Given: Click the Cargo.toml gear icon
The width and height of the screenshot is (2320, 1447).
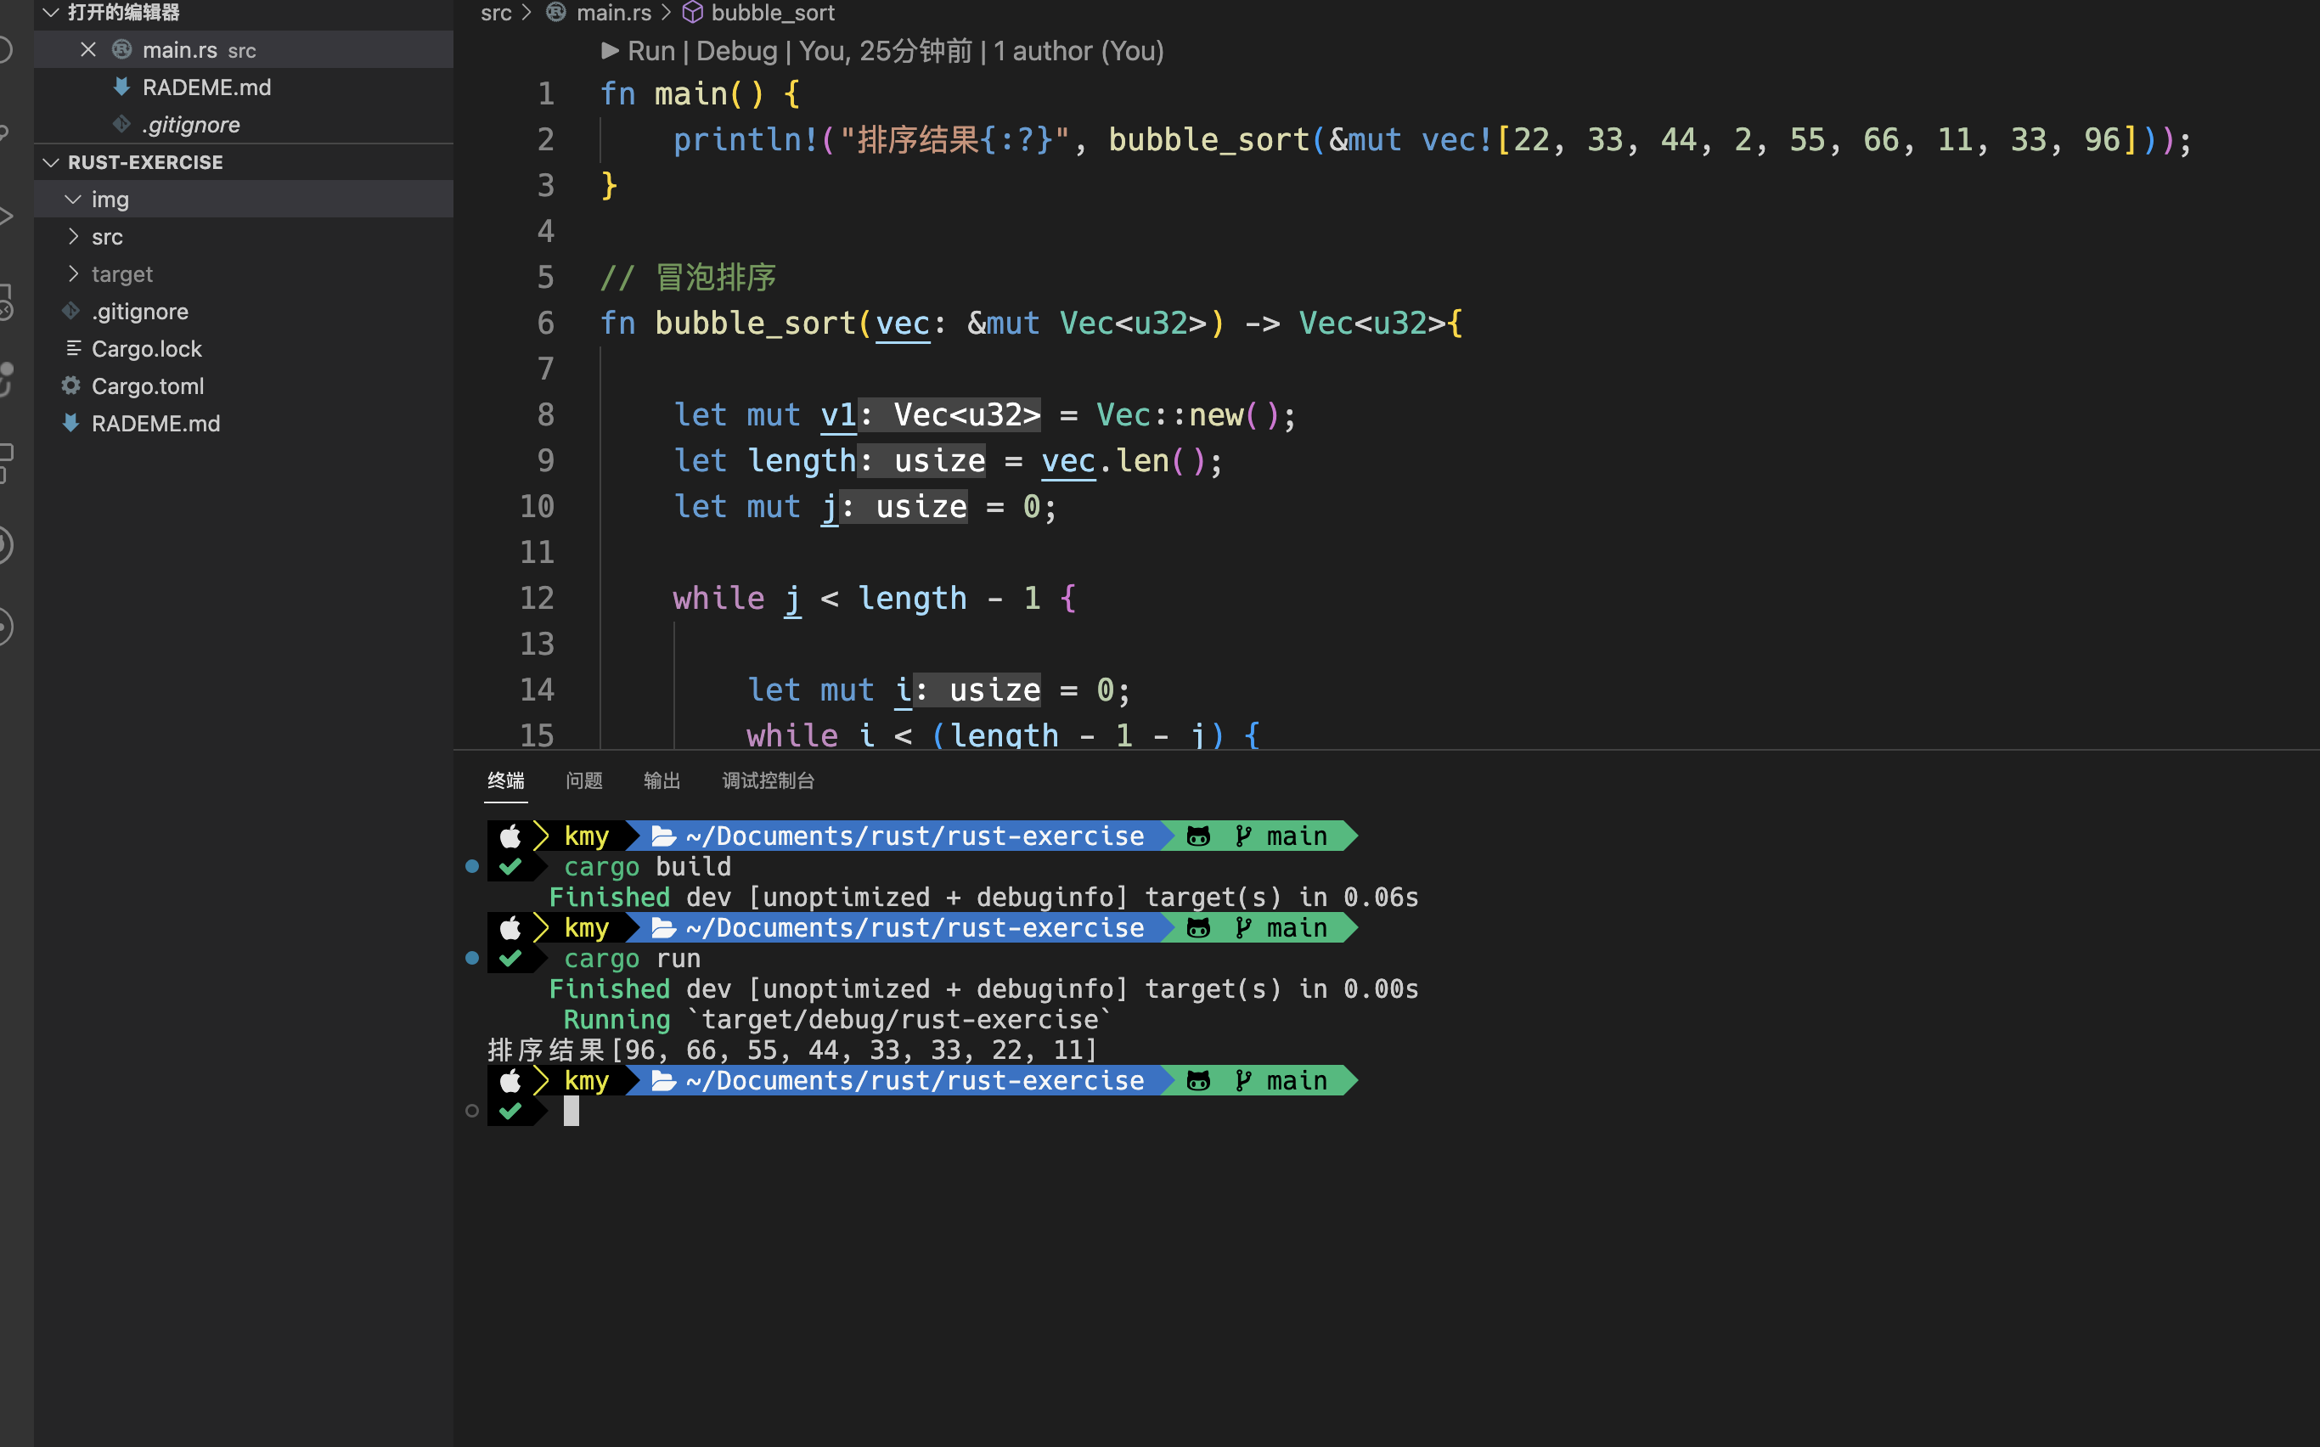Looking at the screenshot, I should (x=70, y=386).
